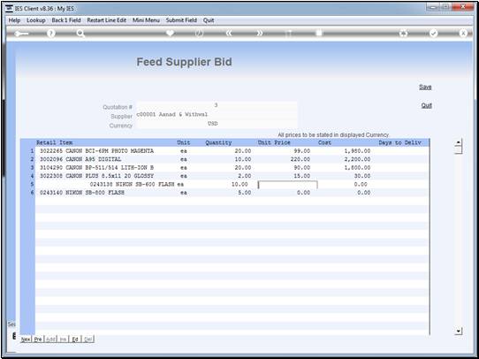Click the checkmark submit icon in toolbar
This screenshot has height=359, width=479.
coord(433,34)
